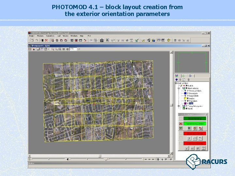Open the Operations menu
235x176 pixels.
point(50,36)
